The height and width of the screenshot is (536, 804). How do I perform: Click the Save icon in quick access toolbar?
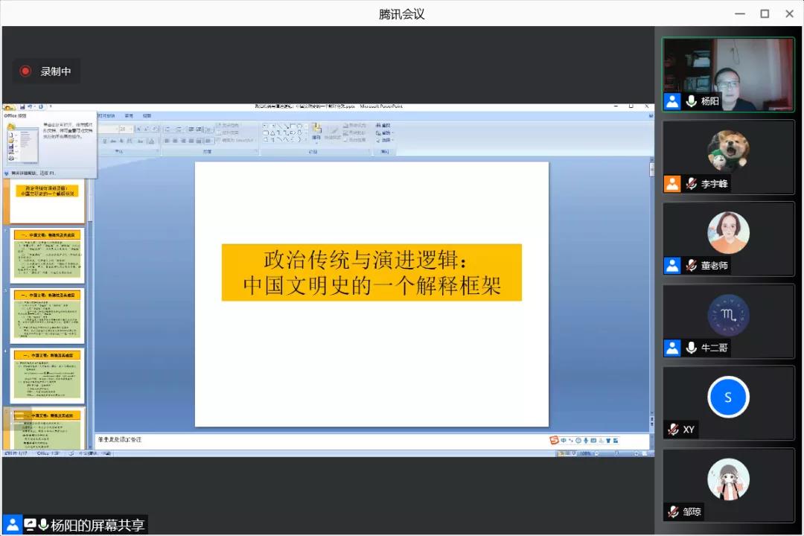click(22, 106)
